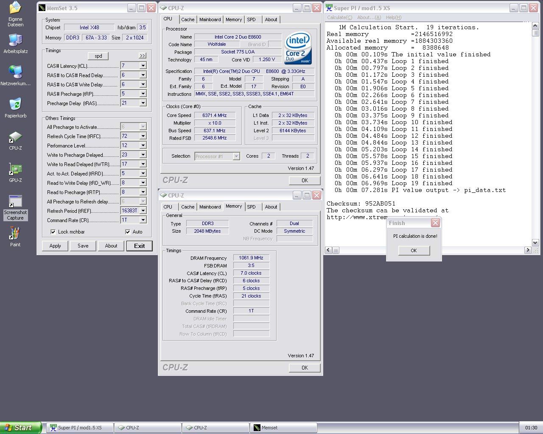Open the RAS# Precharge (tRP) dropdown
The height and width of the screenshot is (434, 543).
143,94
